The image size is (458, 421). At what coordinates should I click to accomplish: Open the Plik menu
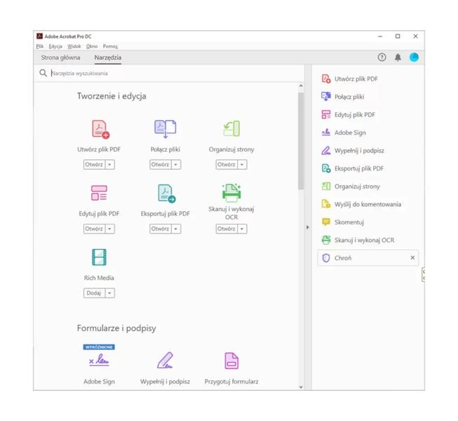pos(40,46)
